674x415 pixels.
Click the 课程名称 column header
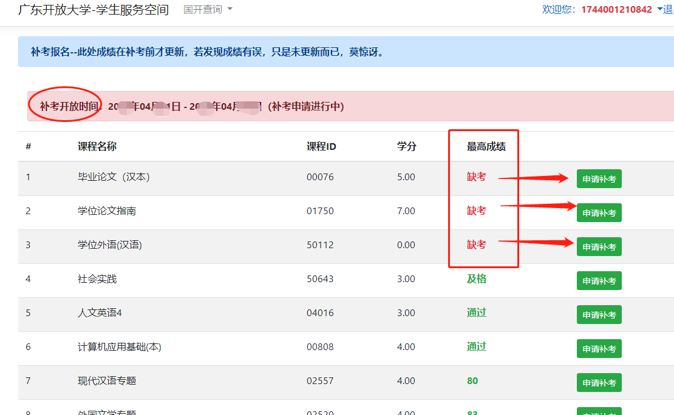click(x=97, y=146)
